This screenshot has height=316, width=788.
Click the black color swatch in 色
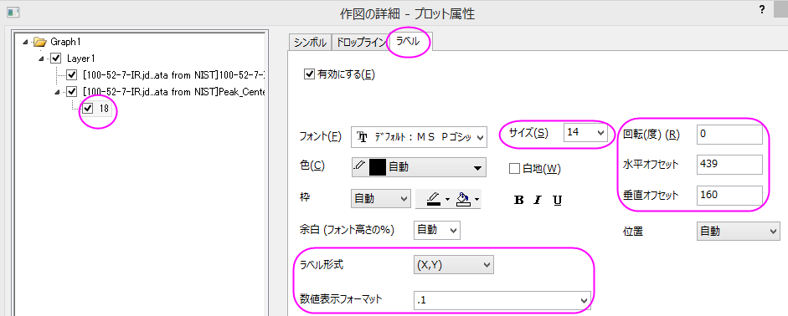[x=378, y=167]
